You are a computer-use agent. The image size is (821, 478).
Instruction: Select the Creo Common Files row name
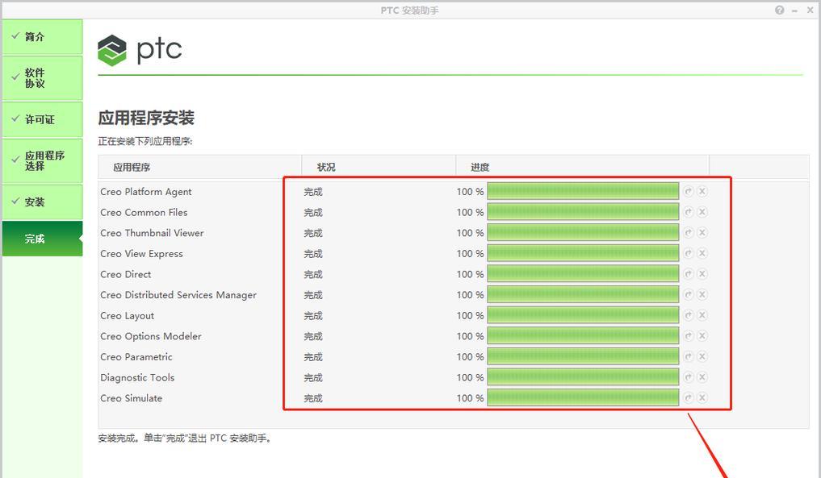tap(144, 212)
